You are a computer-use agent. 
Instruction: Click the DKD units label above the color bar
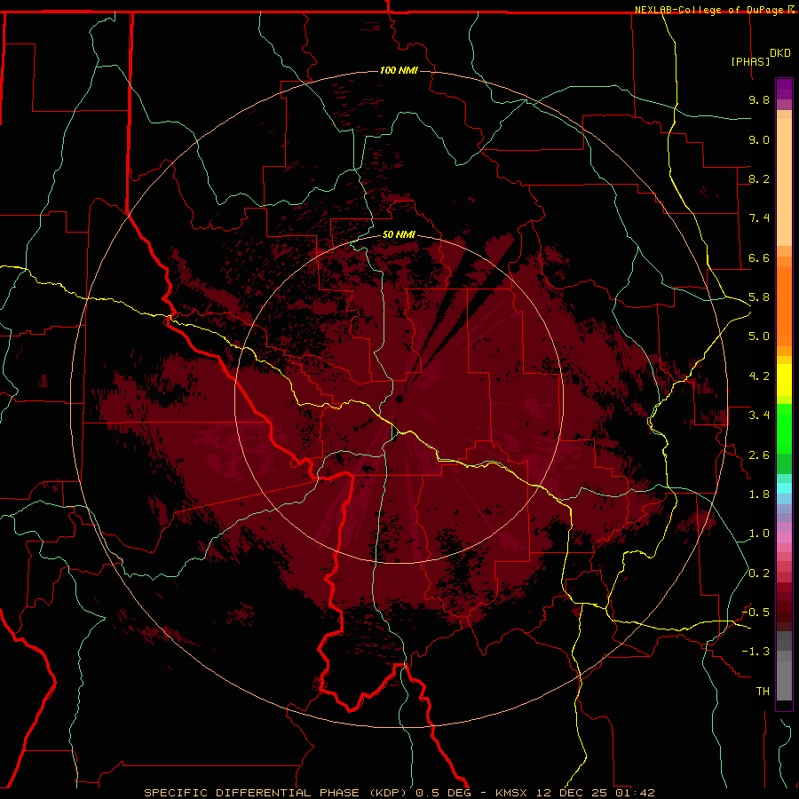[780, 53]
